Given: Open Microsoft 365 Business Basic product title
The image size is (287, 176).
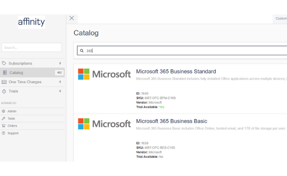Looking at the screenshot, I should (172, 121).
